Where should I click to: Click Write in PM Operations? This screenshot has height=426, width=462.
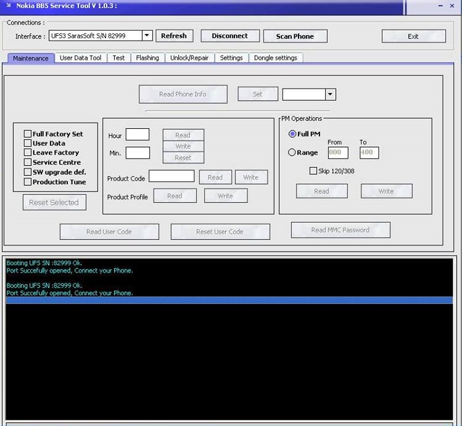pyautogui.click(x=387, y=191)
